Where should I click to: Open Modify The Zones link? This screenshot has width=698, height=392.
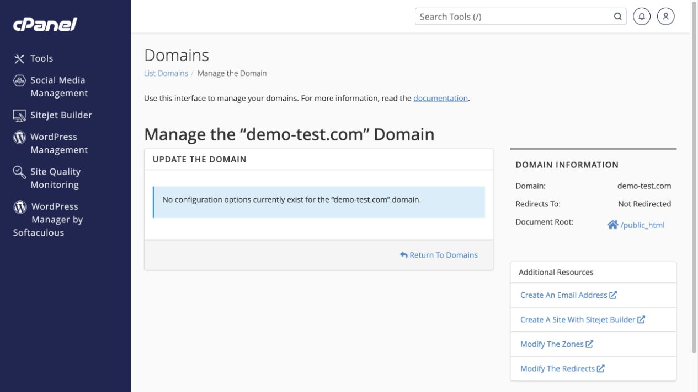click(557, 344)
